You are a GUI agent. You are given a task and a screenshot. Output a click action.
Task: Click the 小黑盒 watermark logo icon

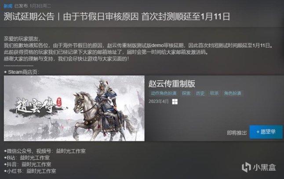[x=246, y=167]
